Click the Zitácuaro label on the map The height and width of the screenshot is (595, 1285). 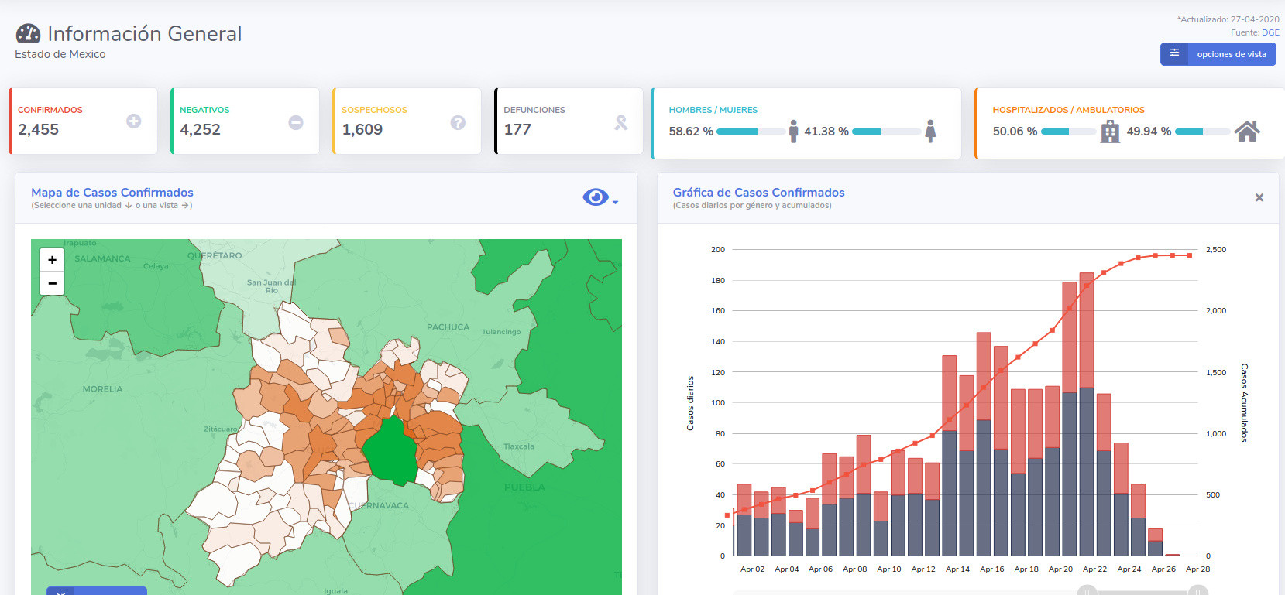tap(221, 429)
